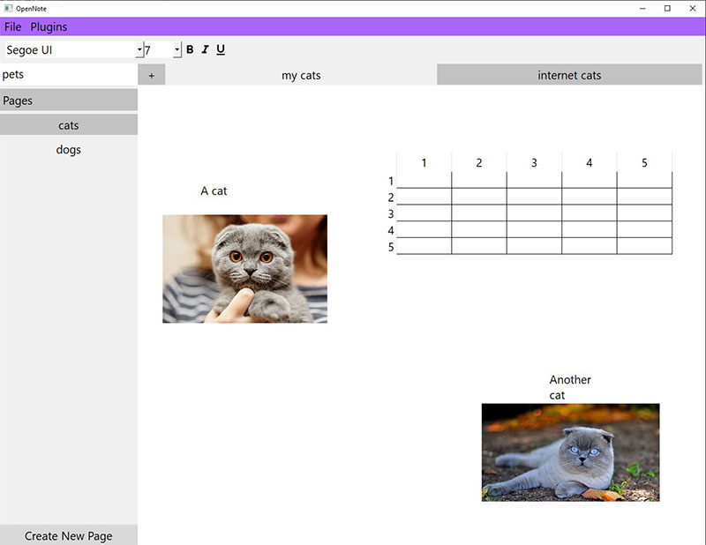Click the Create New Page button

69,535
